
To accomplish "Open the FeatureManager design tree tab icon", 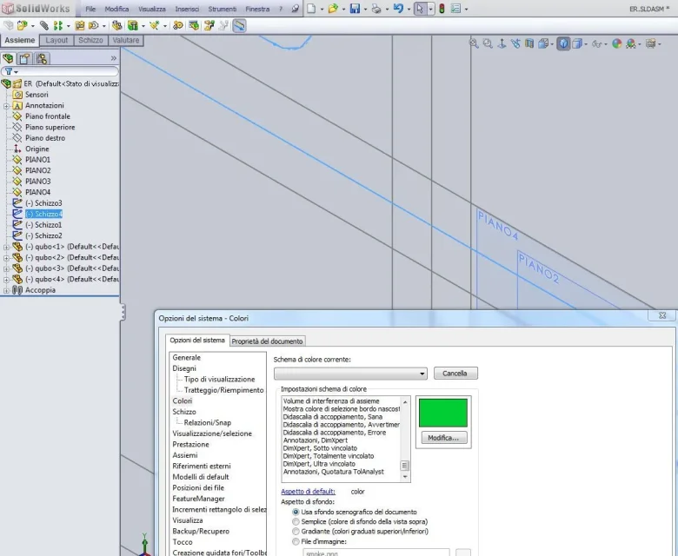I will (8, 58).
